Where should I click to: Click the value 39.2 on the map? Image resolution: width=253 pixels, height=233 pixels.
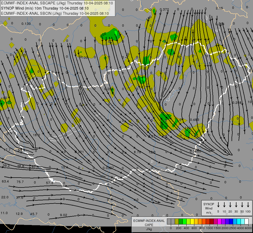click(6, 166)
